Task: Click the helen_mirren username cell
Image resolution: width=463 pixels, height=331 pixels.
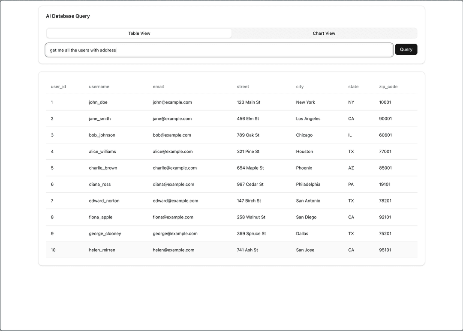Action: pos(102,250)
